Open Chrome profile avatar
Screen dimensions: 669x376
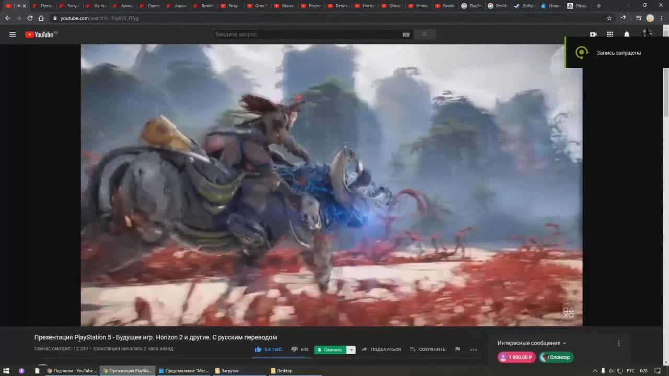[650, 18]
